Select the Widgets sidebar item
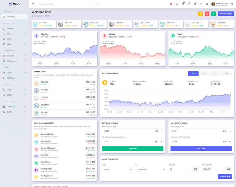236x187 pixels. click(10, 29)
